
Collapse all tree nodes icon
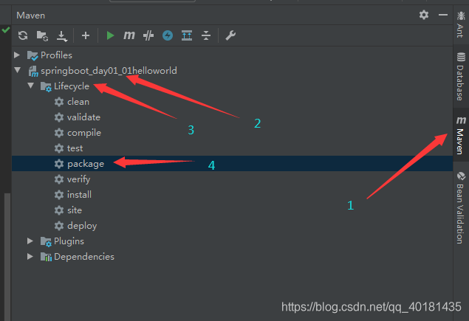coord(206,35)
